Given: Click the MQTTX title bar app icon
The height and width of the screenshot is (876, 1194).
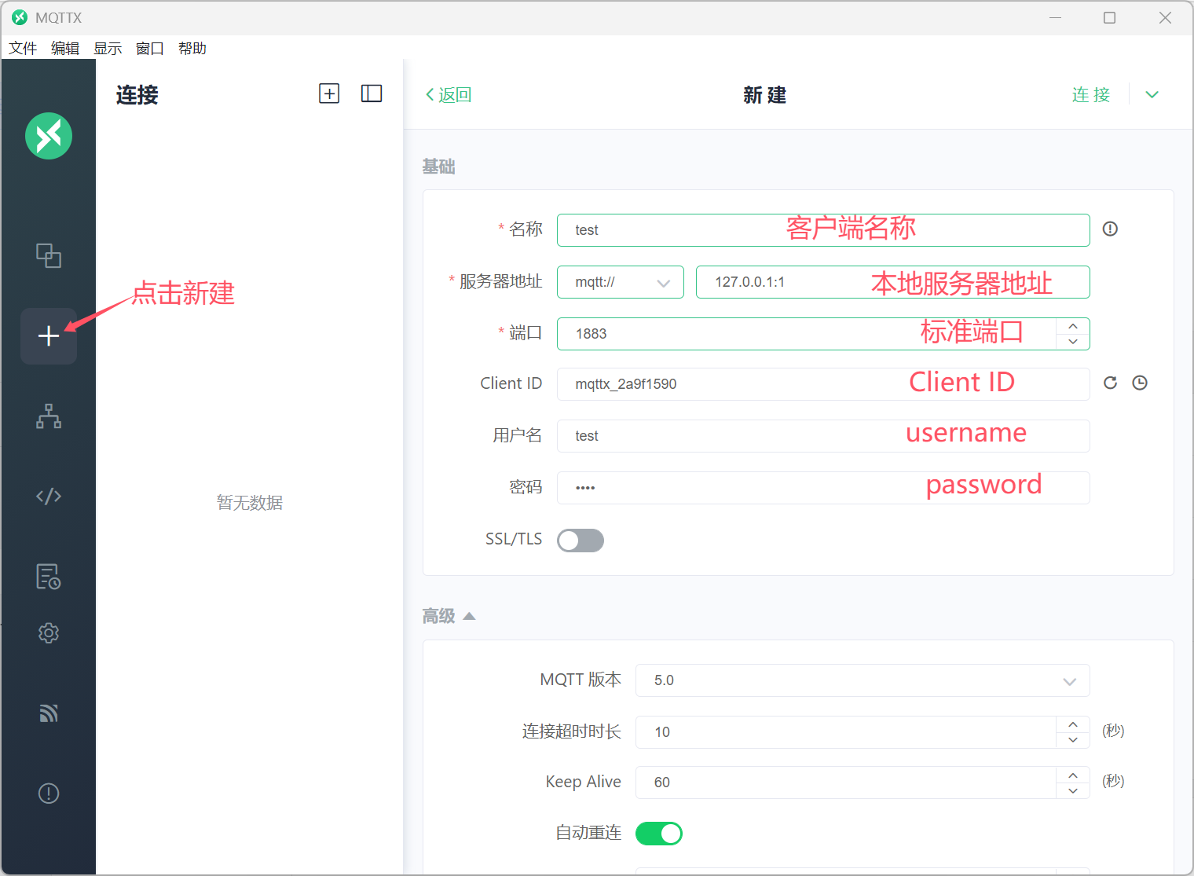Looking at the screenshot, I should tap(20, 17).
